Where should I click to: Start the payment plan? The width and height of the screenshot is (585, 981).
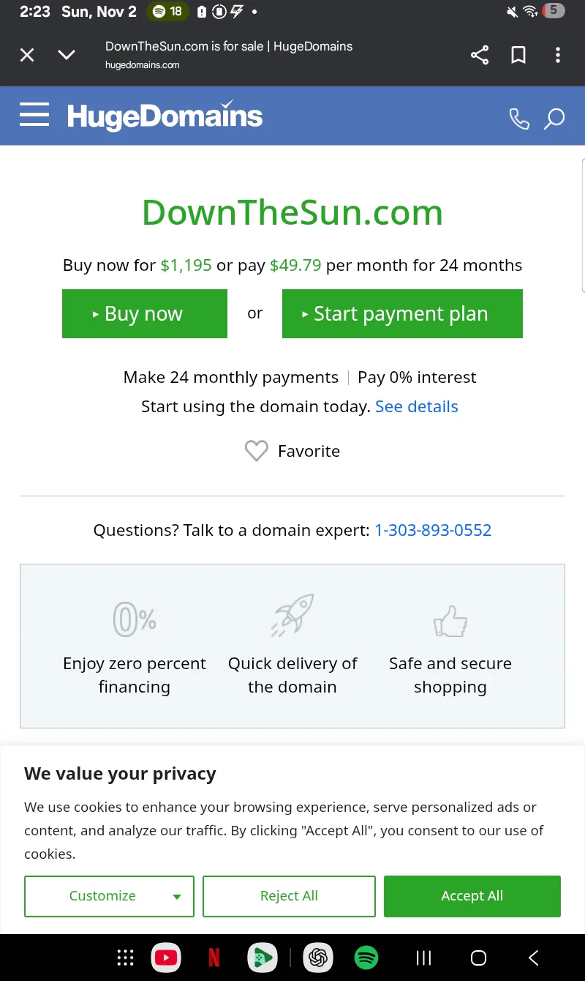click(x=402, y=313)
